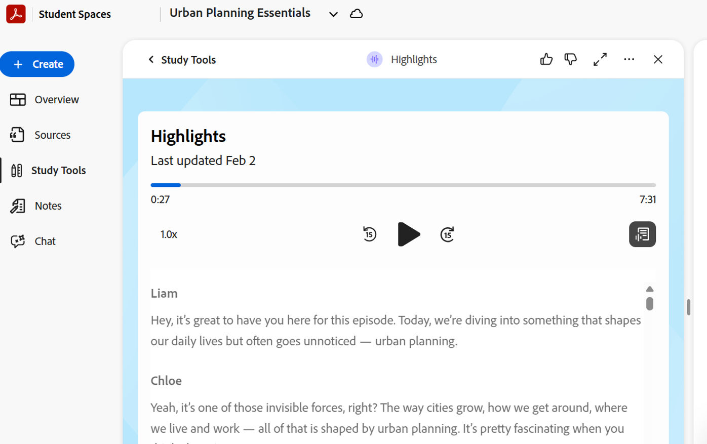
Task: Give the Highlights a thumbs up
Action: pos(546,59)
